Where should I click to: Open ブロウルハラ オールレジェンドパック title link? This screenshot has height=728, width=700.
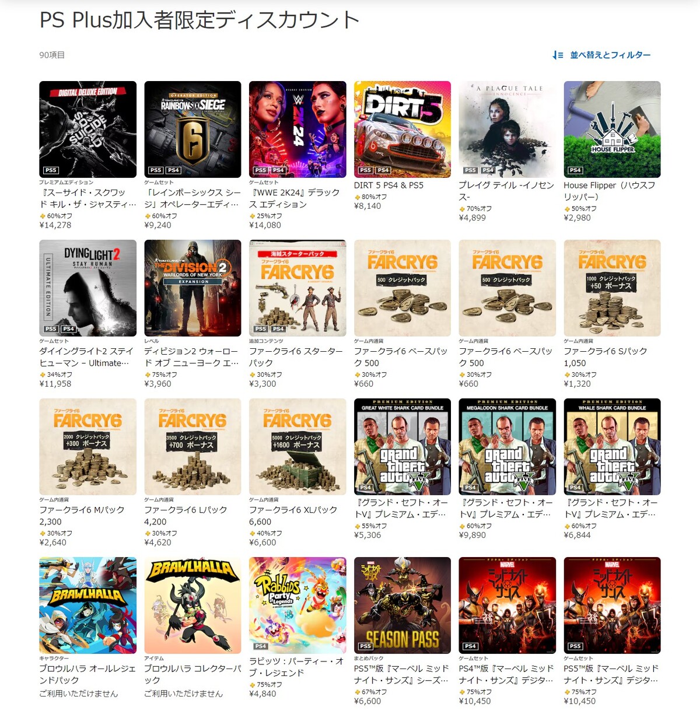pos(87,674)
